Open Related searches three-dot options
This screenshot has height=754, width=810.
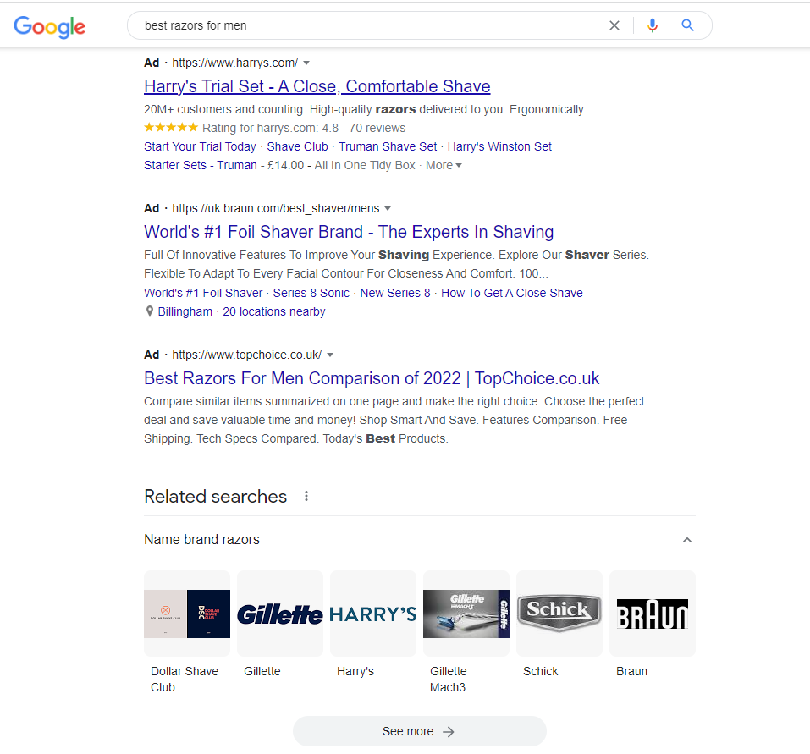pos(306,496)
